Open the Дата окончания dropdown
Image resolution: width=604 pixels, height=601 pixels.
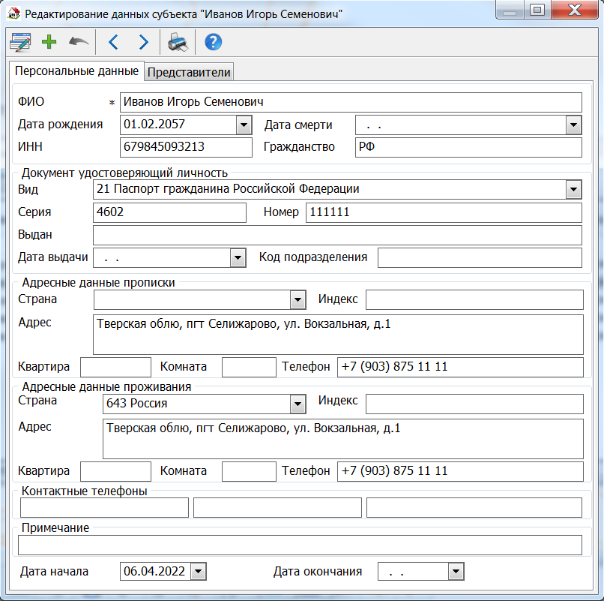coord(456,572)
